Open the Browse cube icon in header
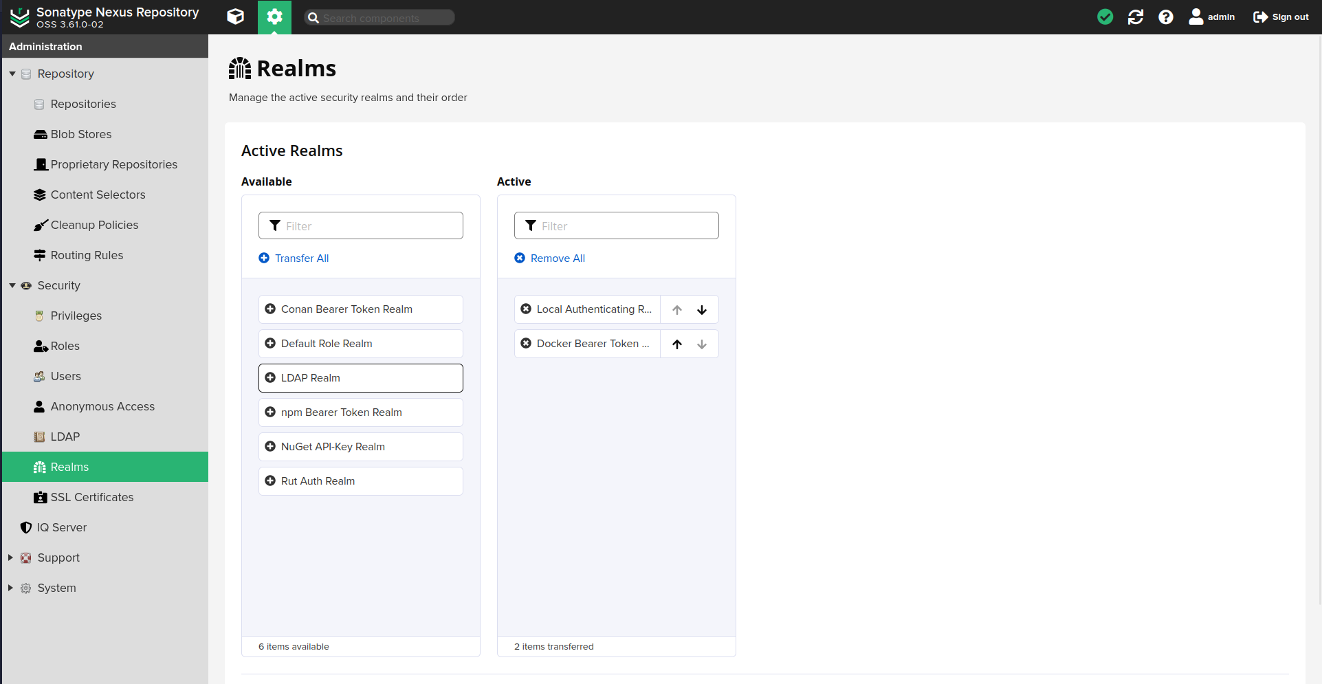The height and width of the screenshot is (684, 1322). coord(235,16)
